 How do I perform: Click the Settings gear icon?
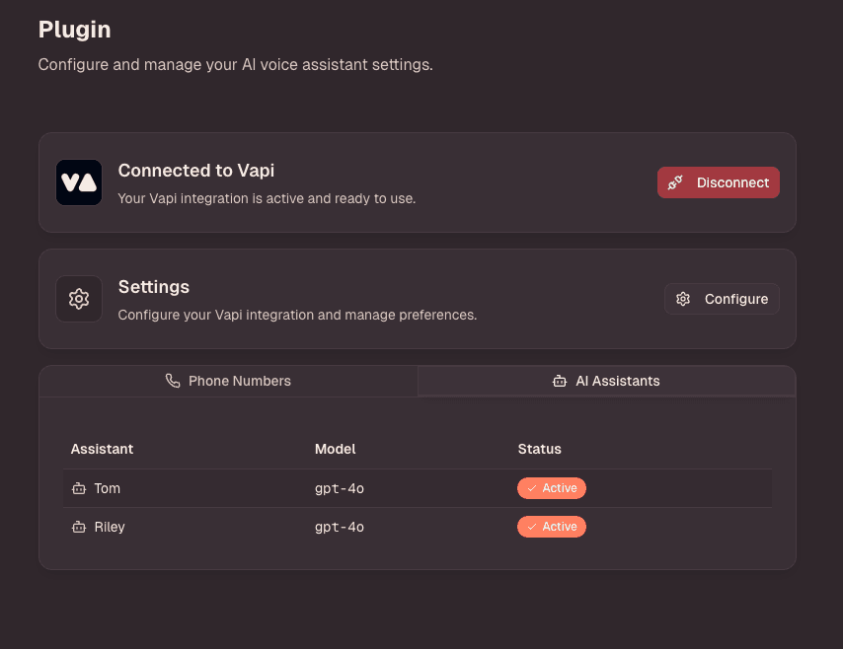tap(79, 298)
